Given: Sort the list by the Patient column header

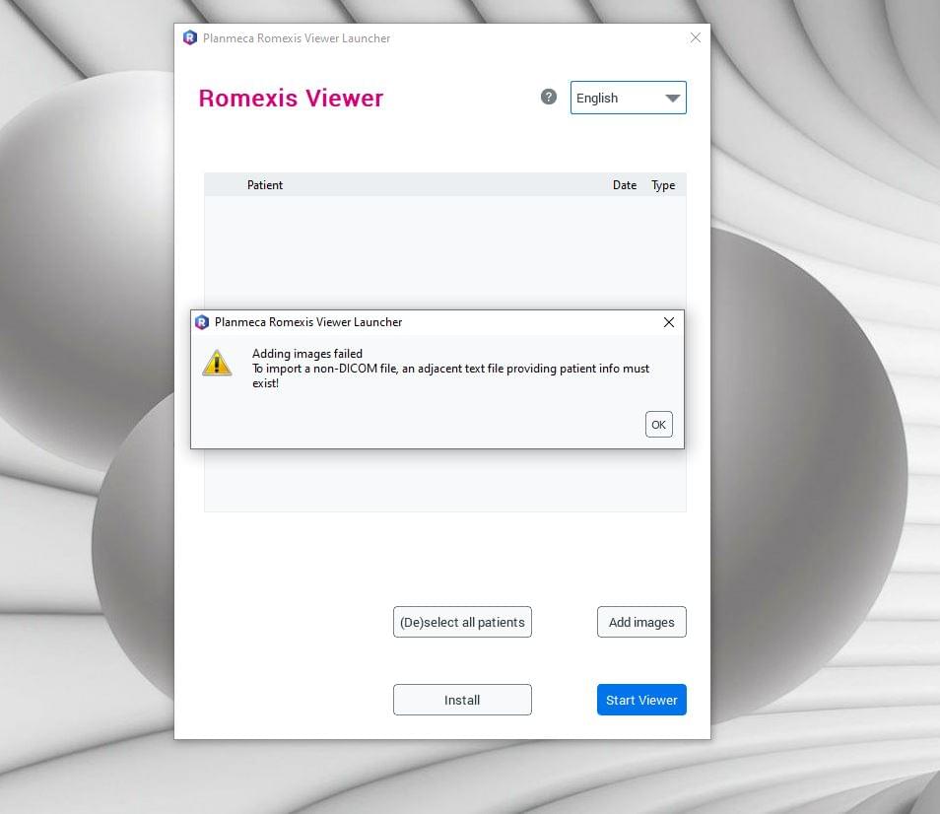Looking at the screenshot, I should (265, 185).
